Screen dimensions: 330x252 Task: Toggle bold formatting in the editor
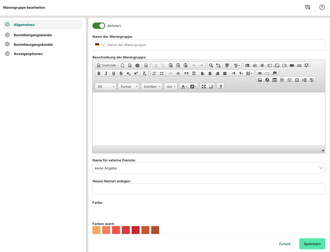coord(99,73)
